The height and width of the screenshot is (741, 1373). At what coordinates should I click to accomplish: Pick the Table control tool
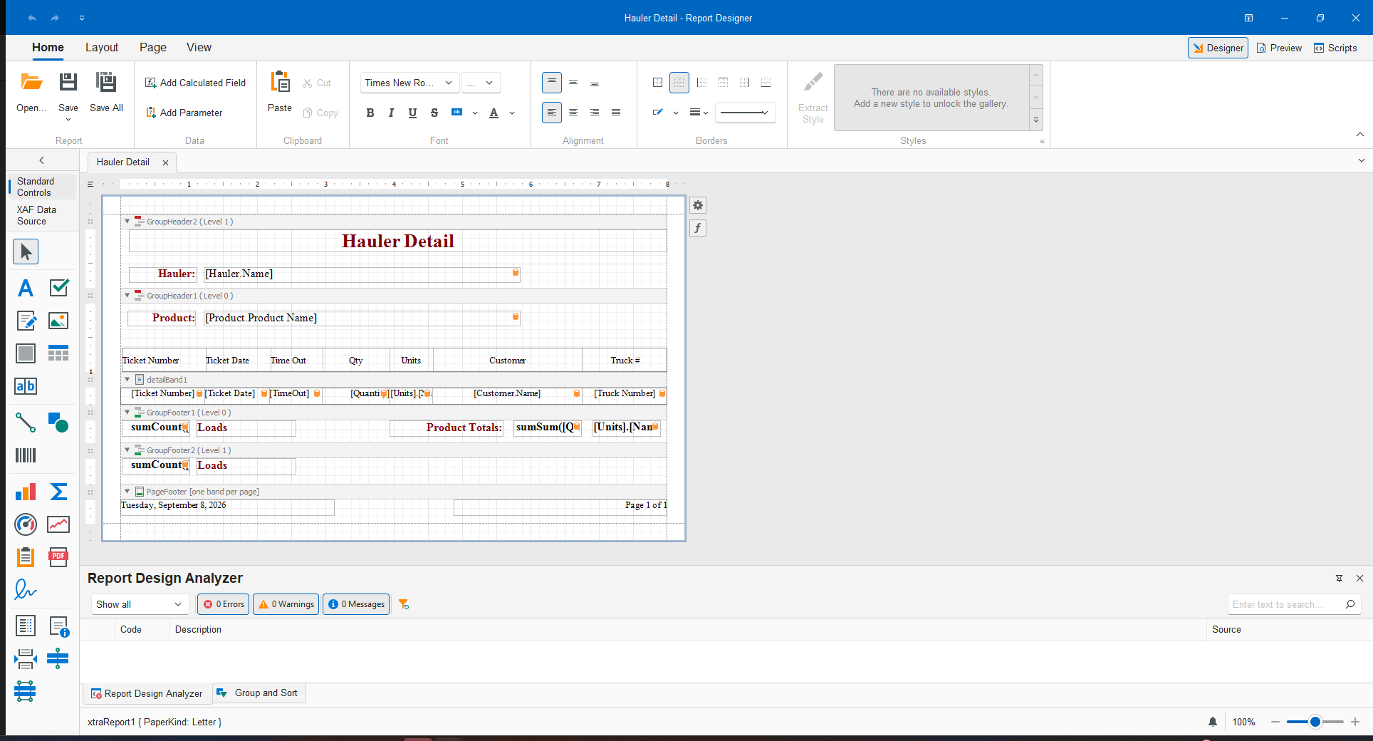(x=58, y=353)
